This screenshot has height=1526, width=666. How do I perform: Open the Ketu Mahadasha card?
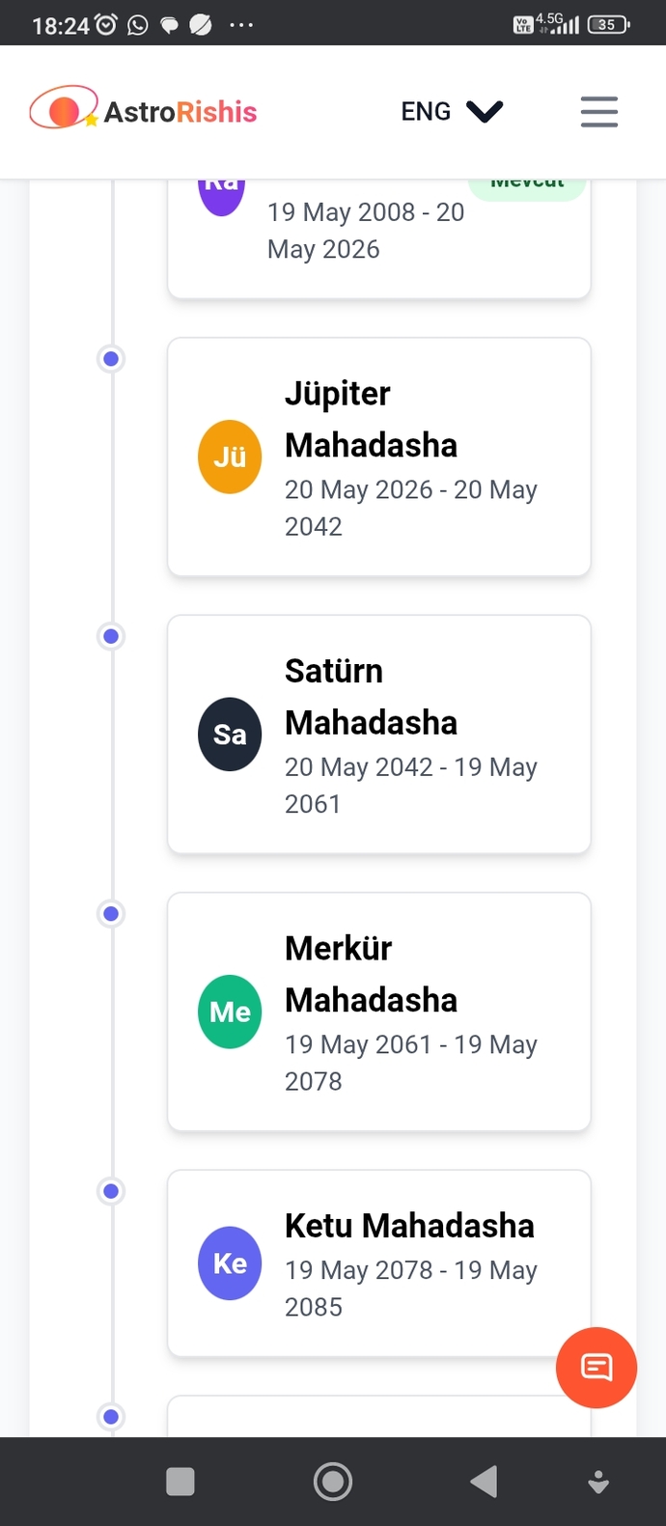coord(379,1263)
